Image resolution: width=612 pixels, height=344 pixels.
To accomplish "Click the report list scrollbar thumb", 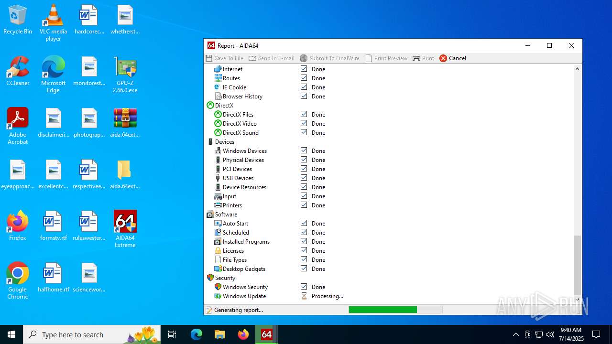I will click(x=577, y=265).
